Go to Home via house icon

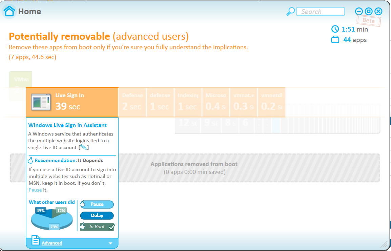[9, 11]
